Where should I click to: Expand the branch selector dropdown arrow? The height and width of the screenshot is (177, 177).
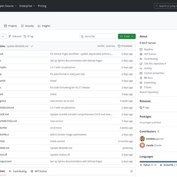click(x=3, y=36)
